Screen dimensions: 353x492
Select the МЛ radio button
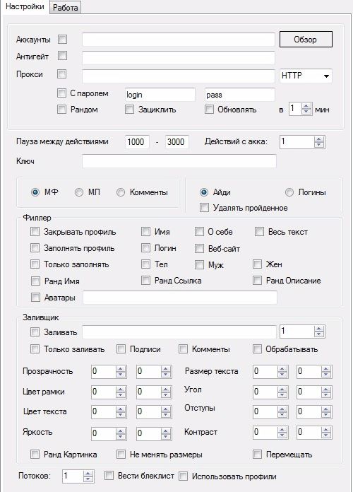pyautogui.click(x=78, y=192)
